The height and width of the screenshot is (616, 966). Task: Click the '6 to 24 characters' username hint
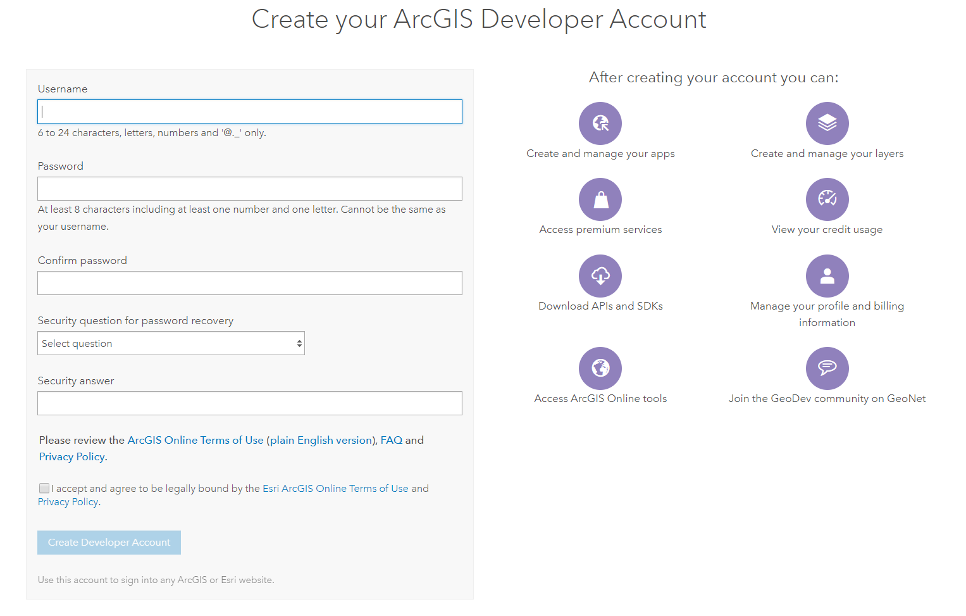pos(152,133)
